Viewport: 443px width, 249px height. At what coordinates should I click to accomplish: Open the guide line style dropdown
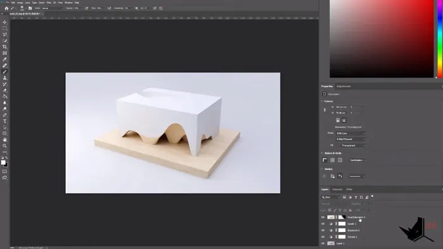[358, 176]
